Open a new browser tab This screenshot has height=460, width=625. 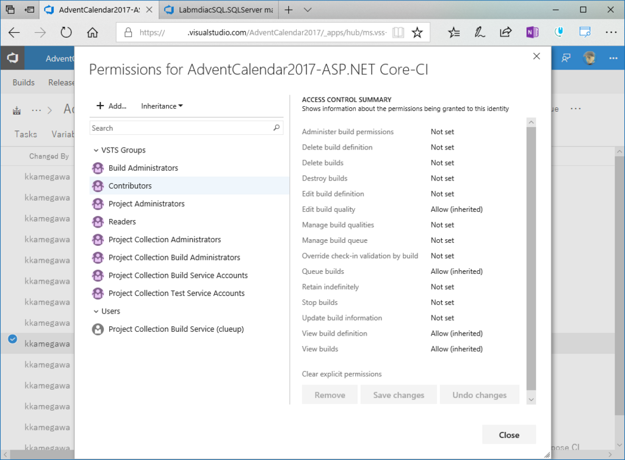289,10
